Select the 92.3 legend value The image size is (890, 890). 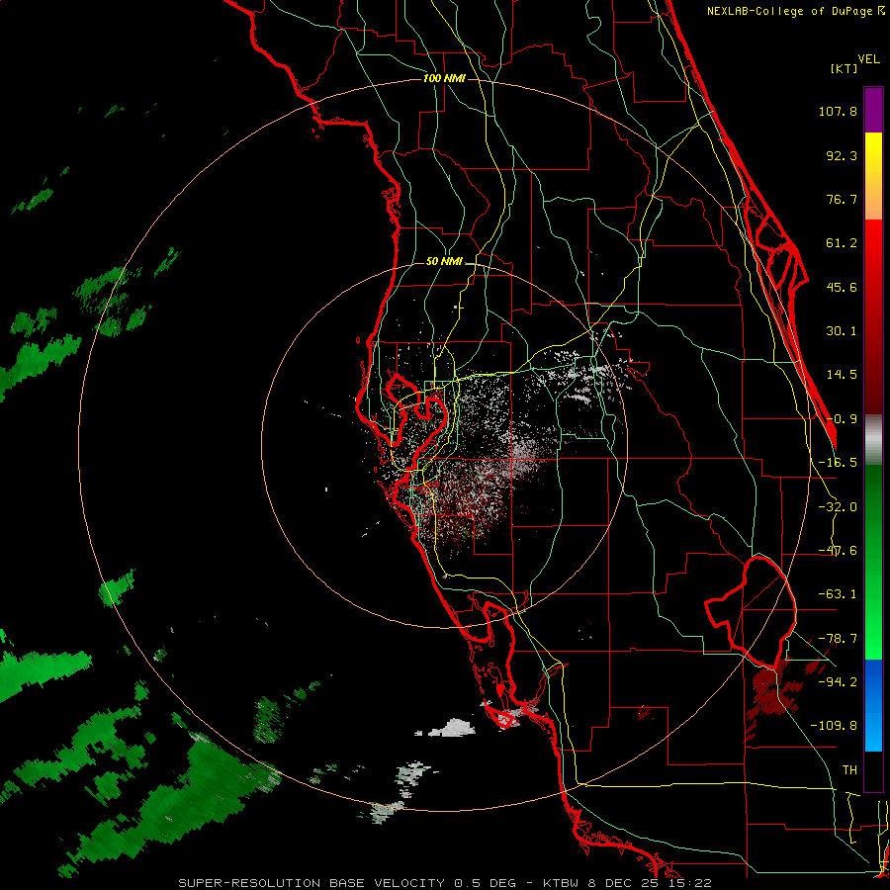click(x=842, y=155)
